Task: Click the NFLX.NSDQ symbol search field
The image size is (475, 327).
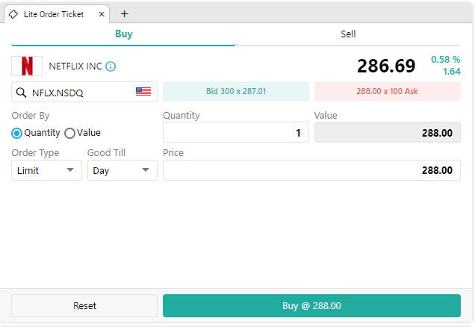Action: click(84, 92)
